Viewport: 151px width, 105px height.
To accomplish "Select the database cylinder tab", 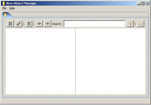I will [x=5, y=15].
